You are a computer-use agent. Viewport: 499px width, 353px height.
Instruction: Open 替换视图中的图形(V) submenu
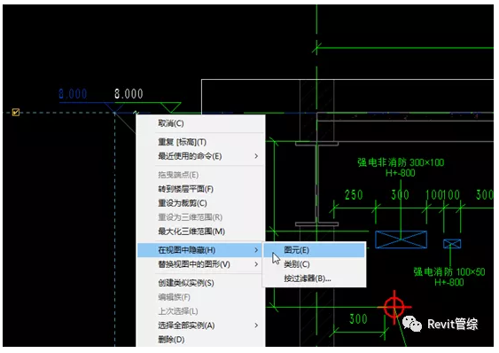click(x=200, y=264)
